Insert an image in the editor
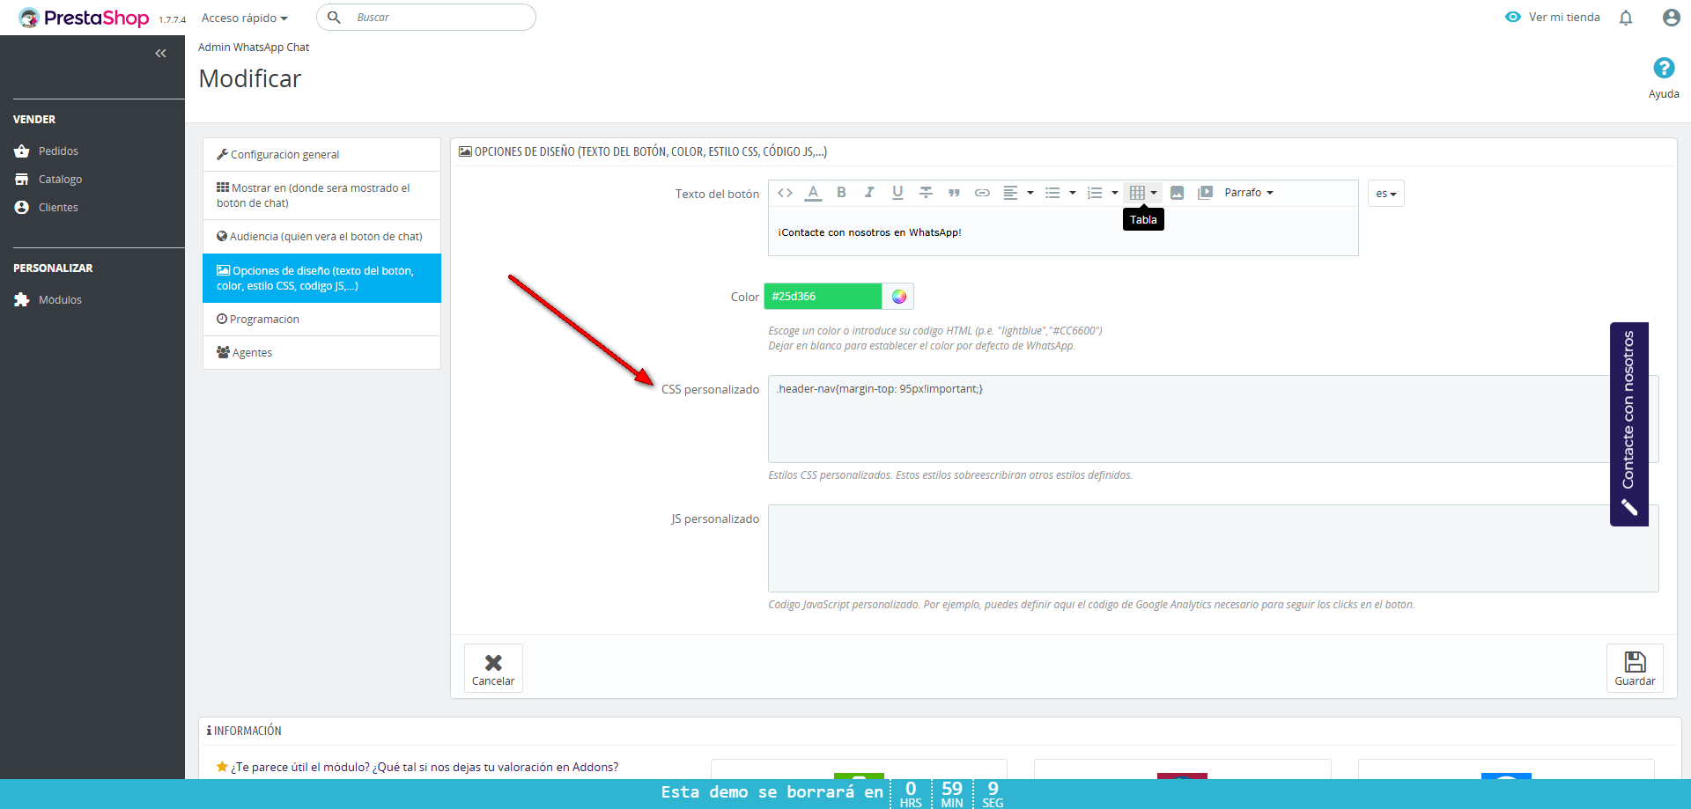This screenshot has width=1691, height=809. point(1177,193)
